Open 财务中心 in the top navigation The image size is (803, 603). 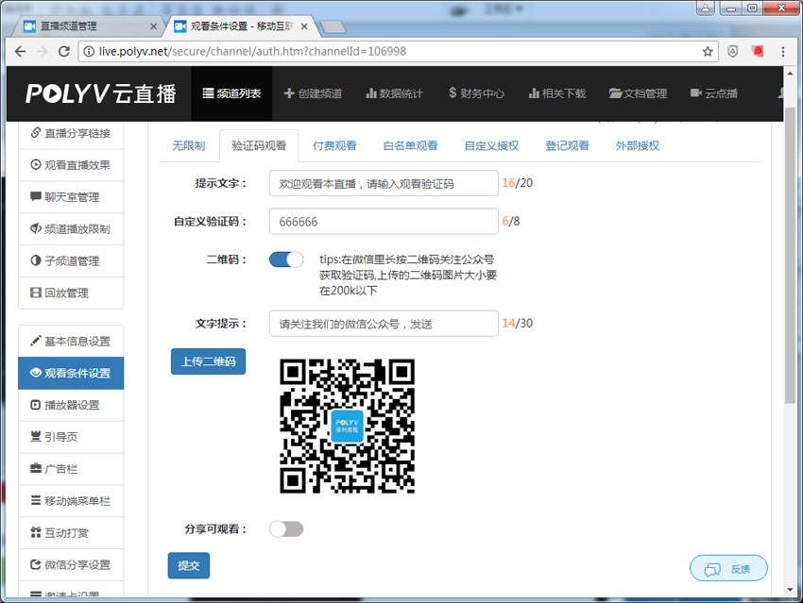476,93
